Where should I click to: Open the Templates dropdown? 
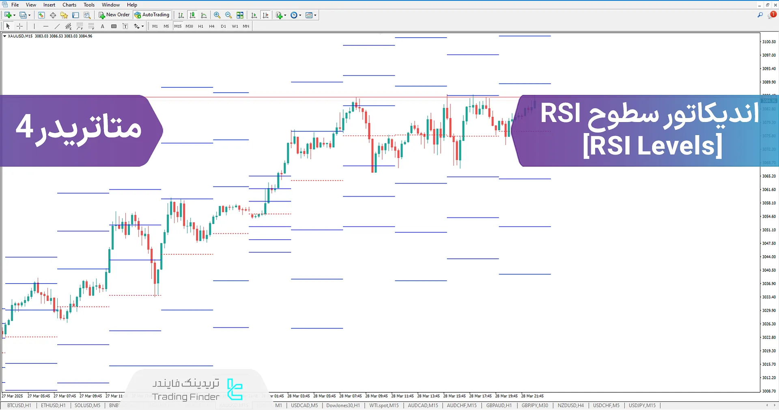(310, 15)
